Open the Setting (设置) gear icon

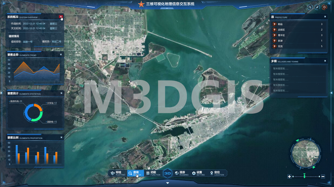coord(194,174)
